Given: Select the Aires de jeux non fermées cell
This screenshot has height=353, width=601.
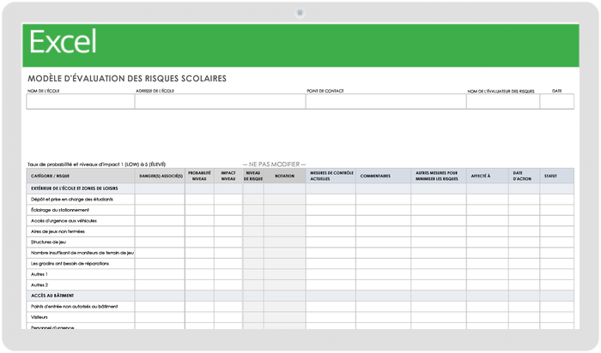Looking at the screenshot, I should [x=81, y=231].
